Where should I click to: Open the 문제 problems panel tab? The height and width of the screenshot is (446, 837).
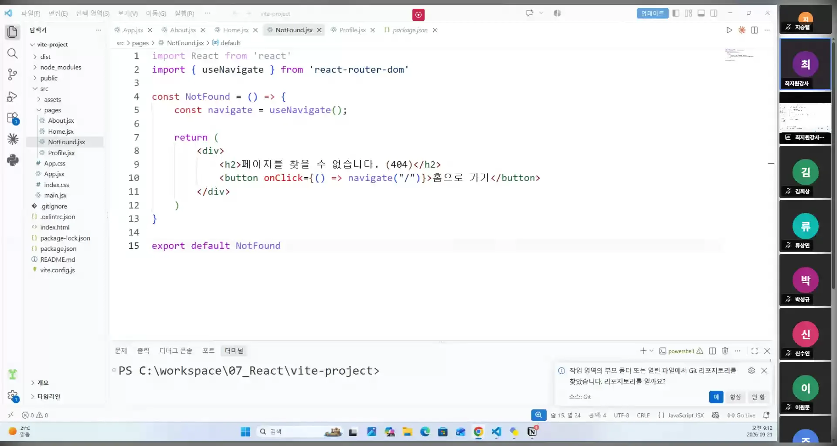point(121,351)
